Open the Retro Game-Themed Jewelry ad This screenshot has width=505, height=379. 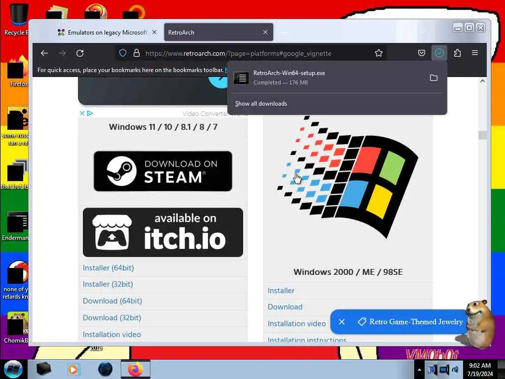(x=411, y=322)
